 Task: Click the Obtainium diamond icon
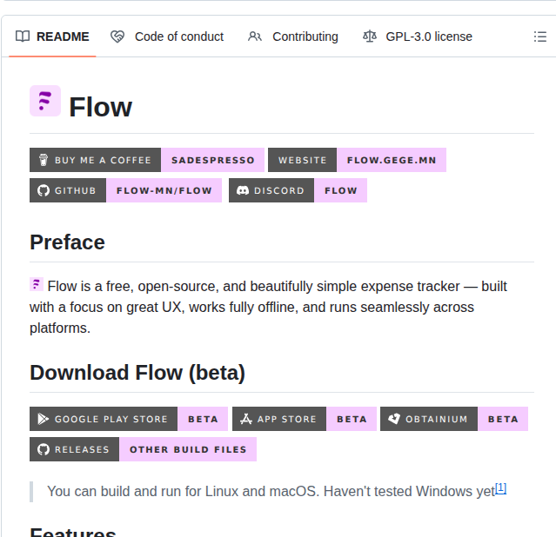(x=394, y=419)
